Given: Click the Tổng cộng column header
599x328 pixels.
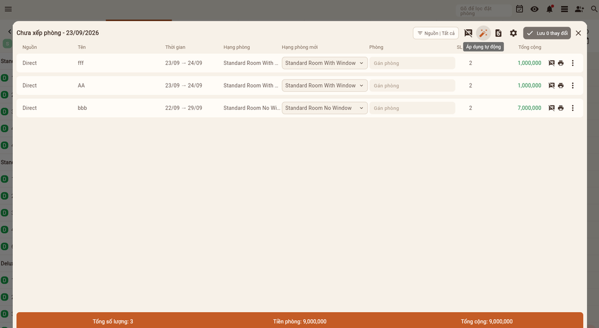Looking at the screenshot, I should click(x=530, y=47).
